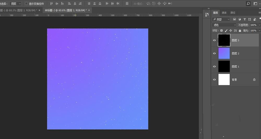Expand the collapsed panel dock arrows

tap(209, 9)
